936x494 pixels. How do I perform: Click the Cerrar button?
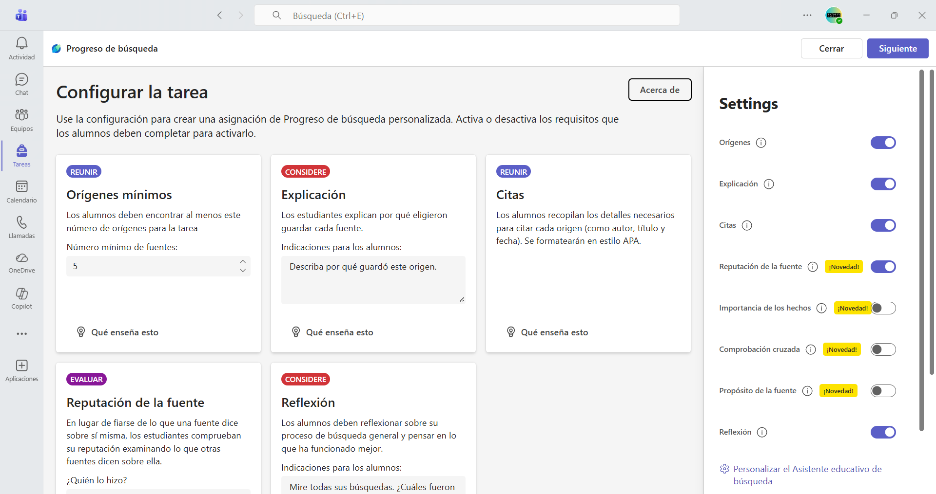point(831,49)
